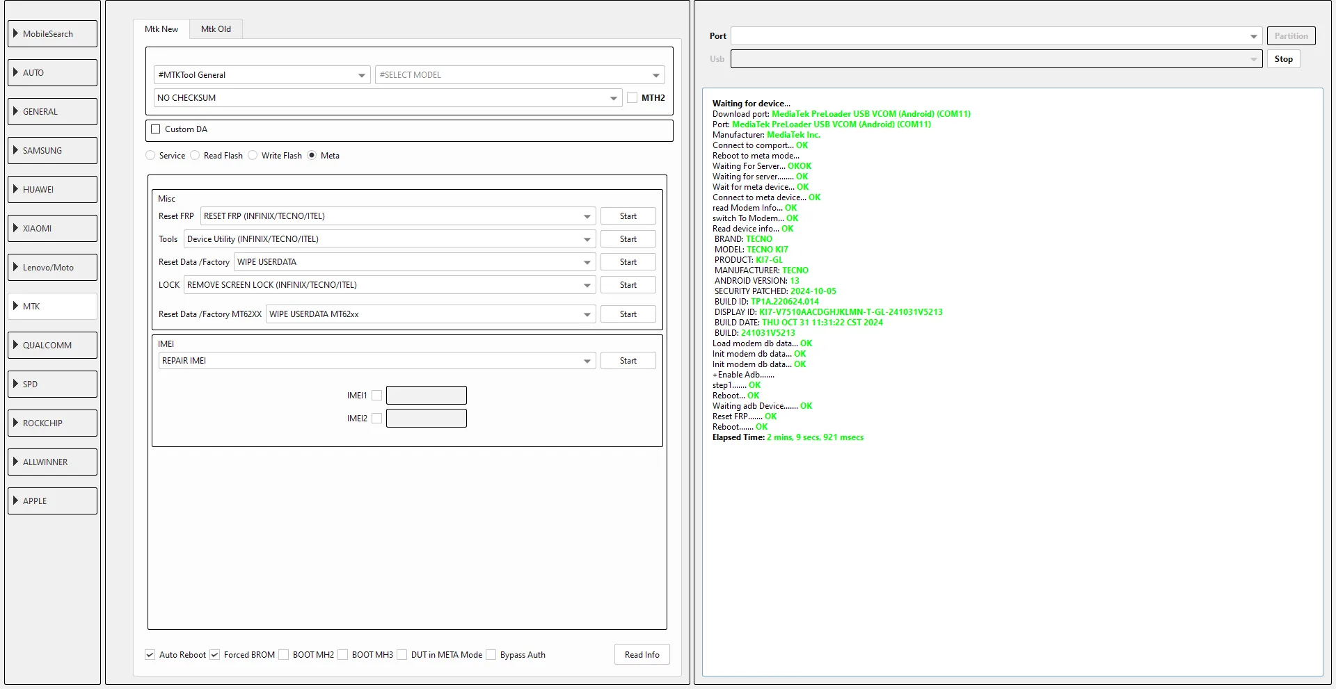Open the APPLE sidebar category
The width and height of the screenshot is (1336, 689).
pos(52,501)
